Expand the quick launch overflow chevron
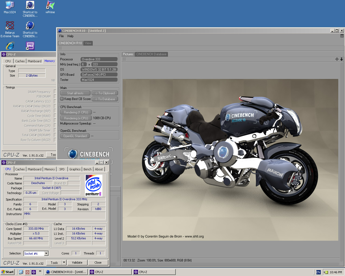The height and width of the screenshot is (276, 345). point(40,271)
